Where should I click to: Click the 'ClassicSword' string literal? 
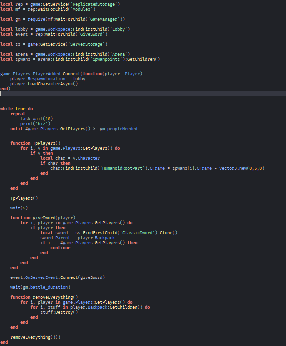(x=137, y=233)
